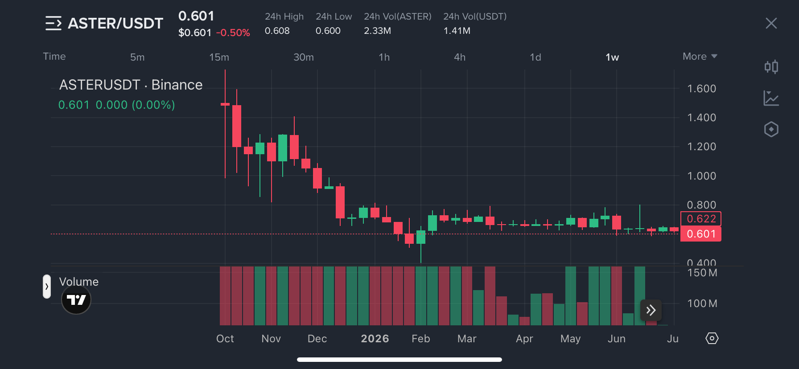Image resolution: width=799 pixels, height=369 pixels.
Task: Select the 30m timeframe
Action: click(x=304, y=57)
